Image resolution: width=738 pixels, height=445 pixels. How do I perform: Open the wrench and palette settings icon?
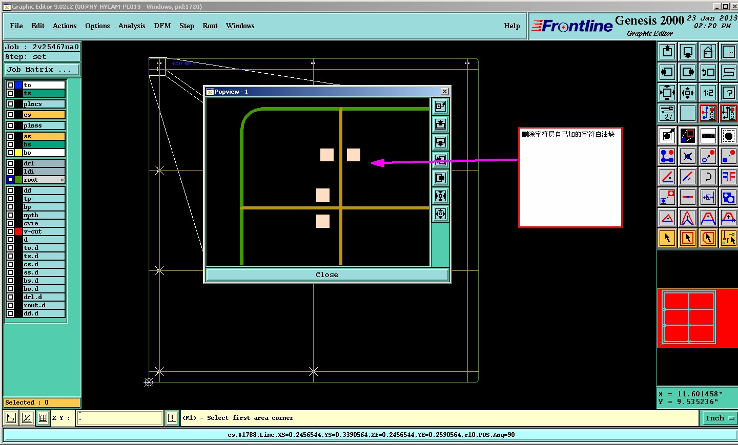667,113
